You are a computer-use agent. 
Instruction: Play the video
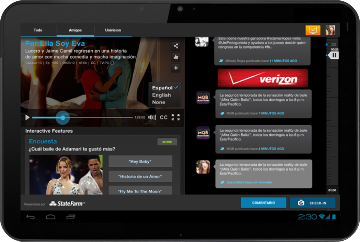27,117
